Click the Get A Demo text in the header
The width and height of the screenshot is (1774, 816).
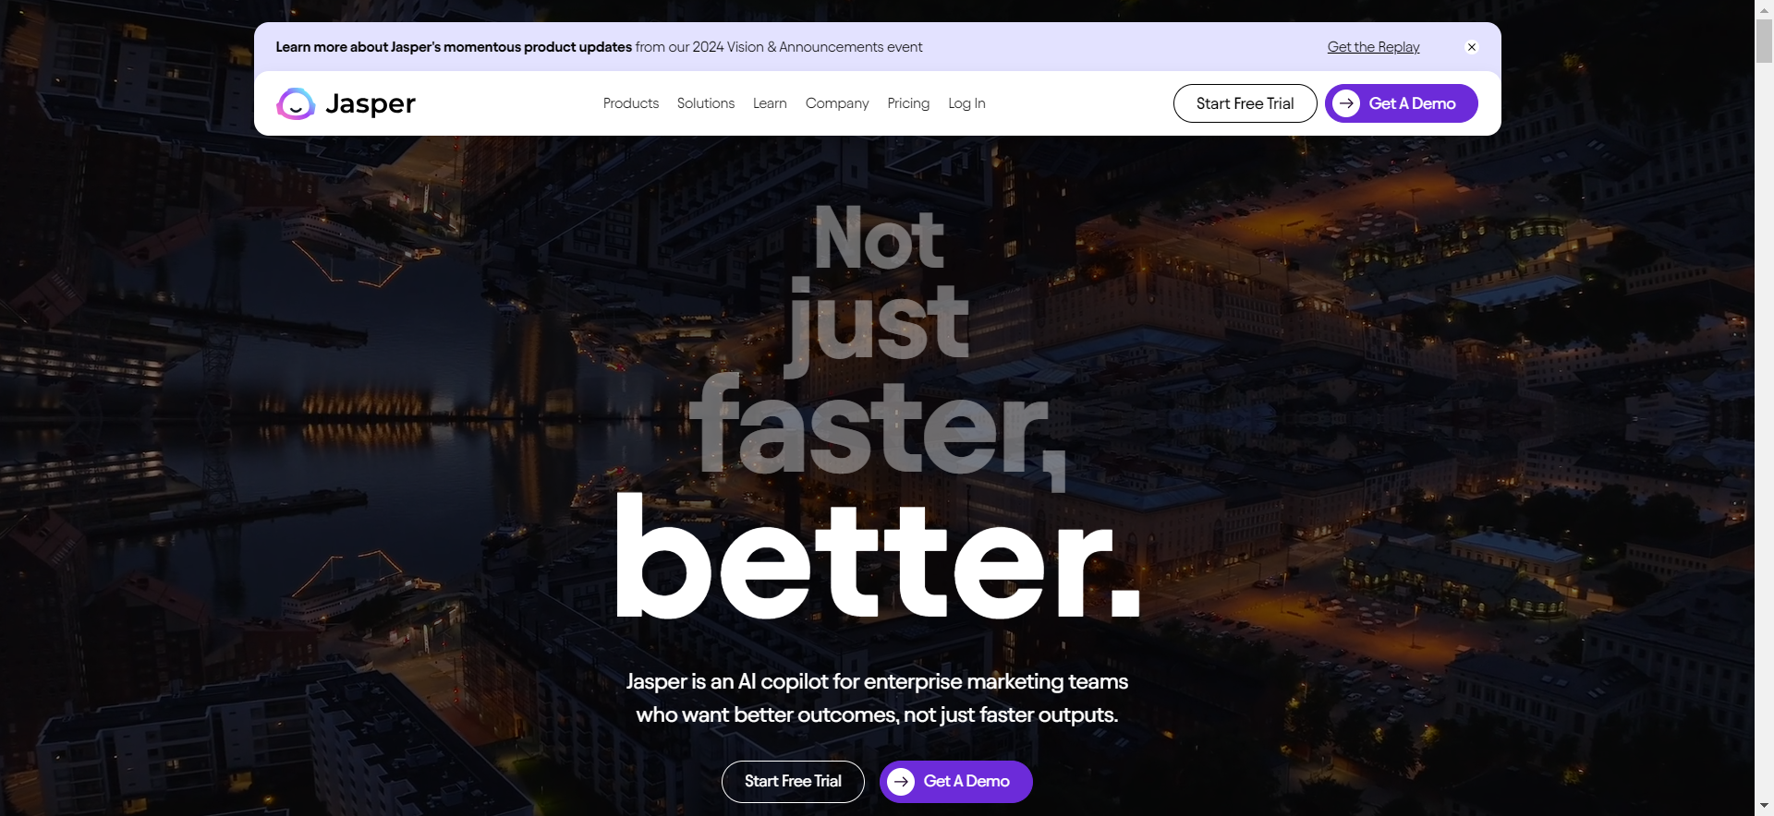(x=1412, y=103)
